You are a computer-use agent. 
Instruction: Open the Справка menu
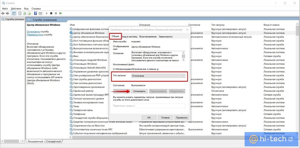[36, 8]
